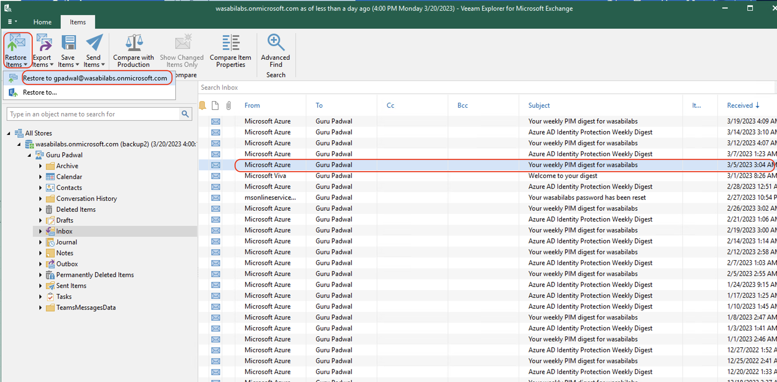The height and width of the screenshot is (382, 777).
Task: Click the object search magnifier icon
Action: click(185, 114)
